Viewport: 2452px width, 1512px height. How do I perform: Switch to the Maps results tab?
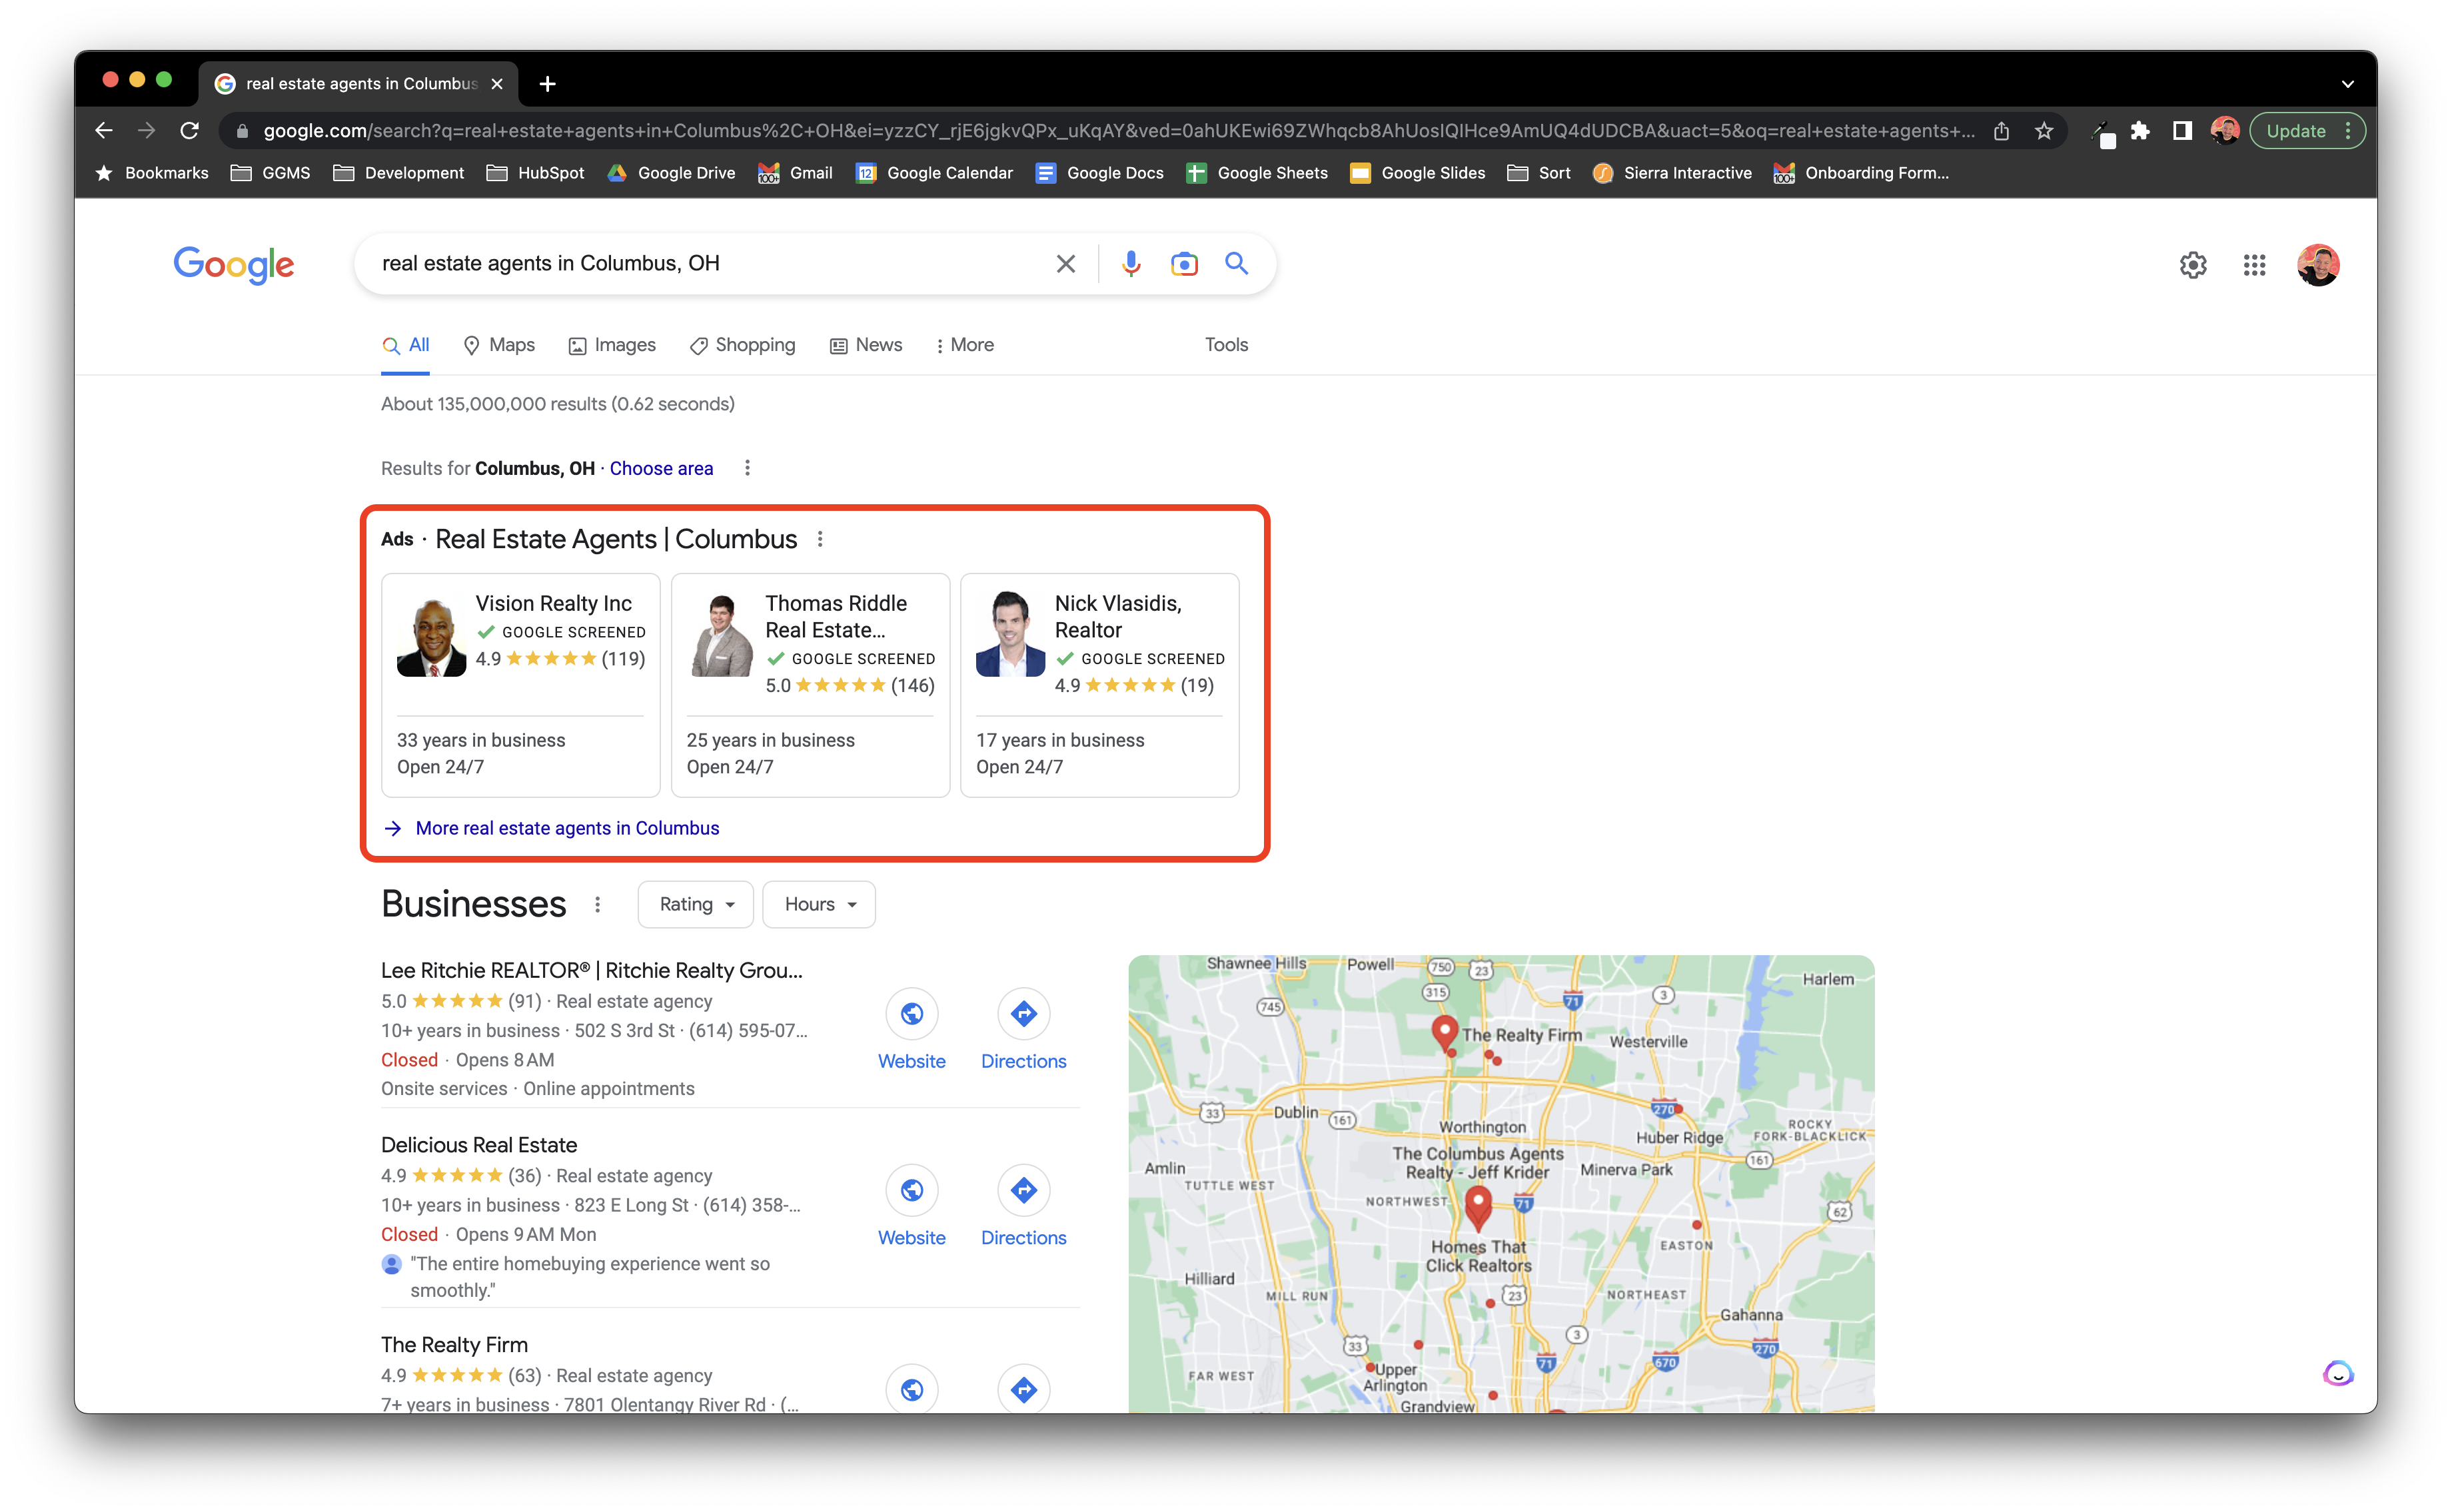point(498,345)
